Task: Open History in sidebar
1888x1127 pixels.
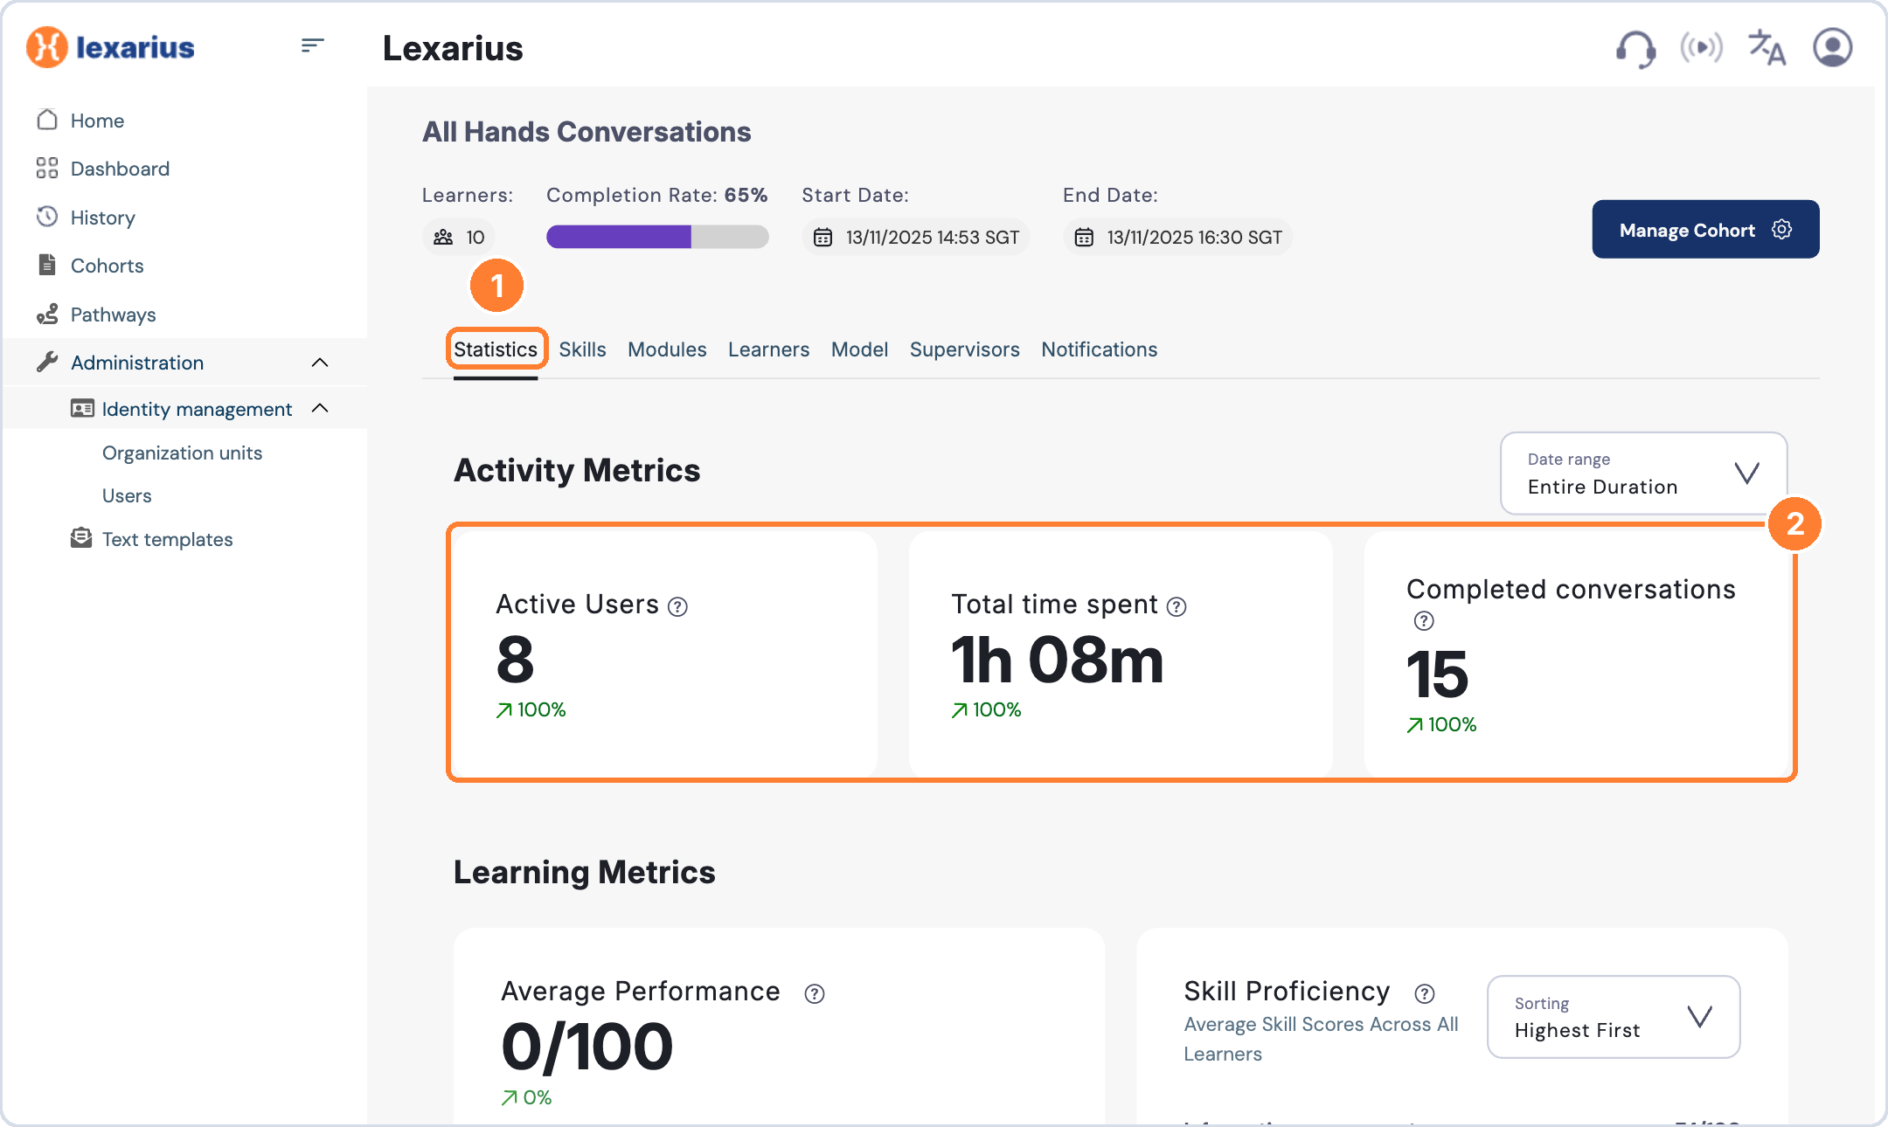Action: point(103,218)
